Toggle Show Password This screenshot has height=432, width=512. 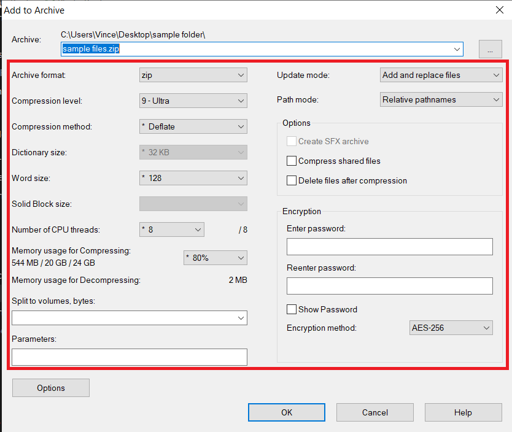pos(292,309)
